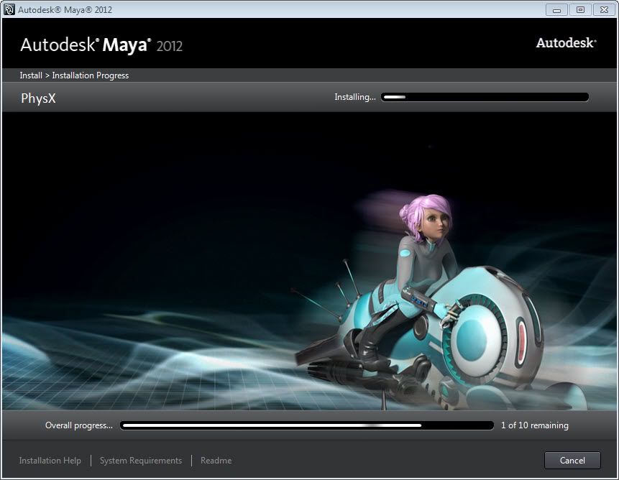
Task: Click the PhysX component progress bar
Action: pos(485,97)
